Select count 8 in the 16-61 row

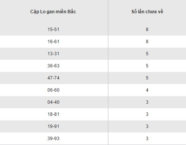147,42
